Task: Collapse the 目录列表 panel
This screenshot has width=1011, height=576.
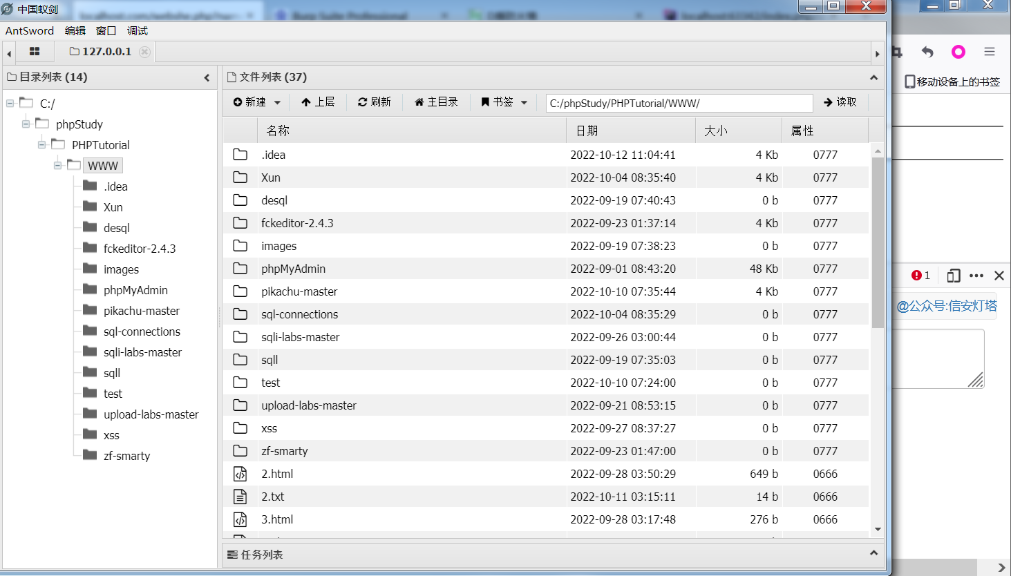Action: pyautogui.click(x=207, y=77)
